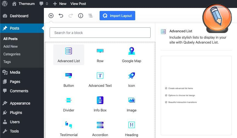Click the New menu in admin bar
This screenshot has width=237, height=138.
[60, 4]
